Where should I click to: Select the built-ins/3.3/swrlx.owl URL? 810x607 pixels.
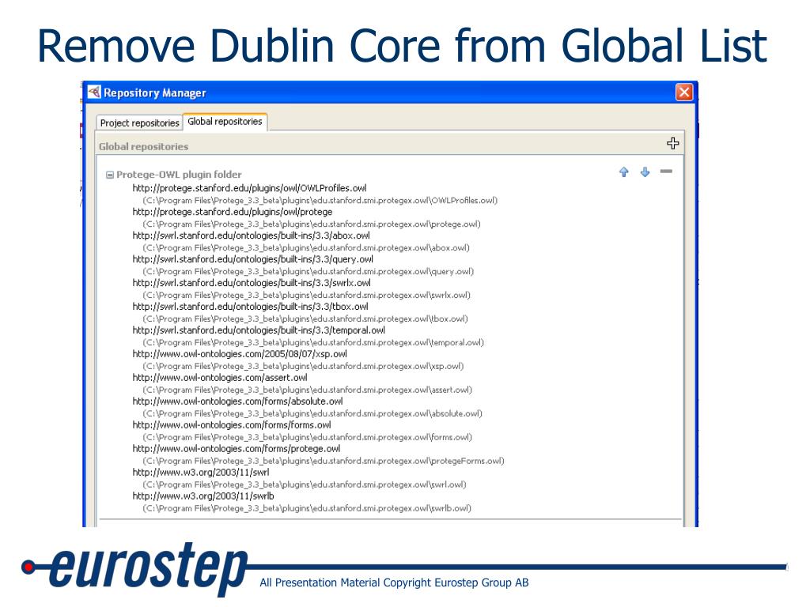point(252,283)
